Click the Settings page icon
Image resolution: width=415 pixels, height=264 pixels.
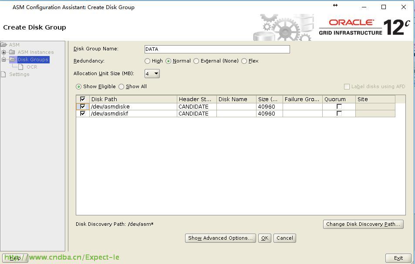(3, 74)
